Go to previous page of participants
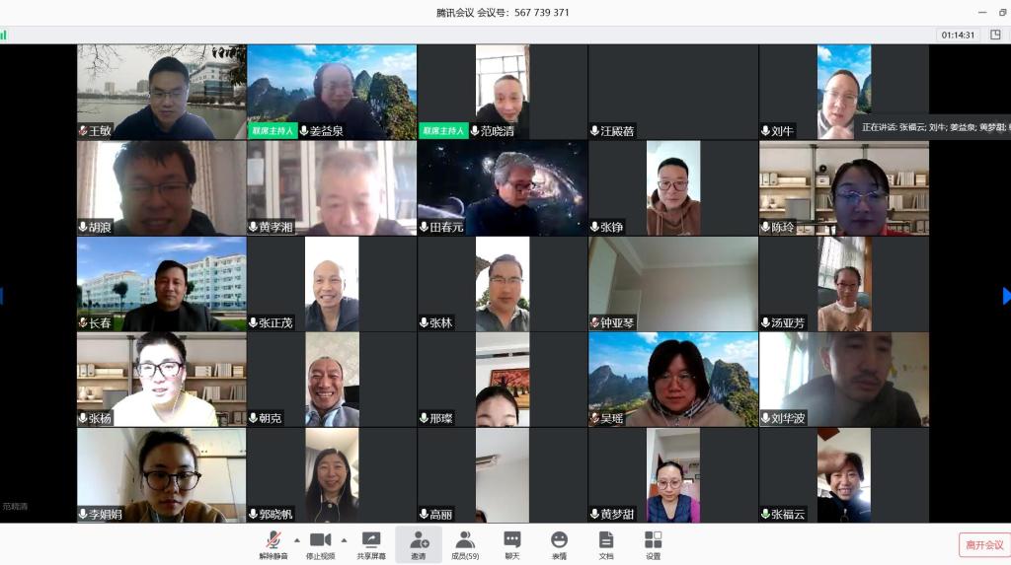The height and width of the screenshot is (565, 1011). coord(3,296)
